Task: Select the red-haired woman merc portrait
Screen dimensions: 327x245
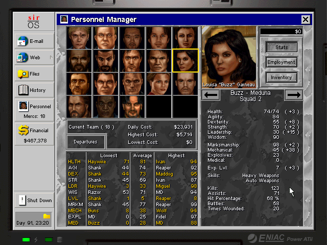Action: 159,84
